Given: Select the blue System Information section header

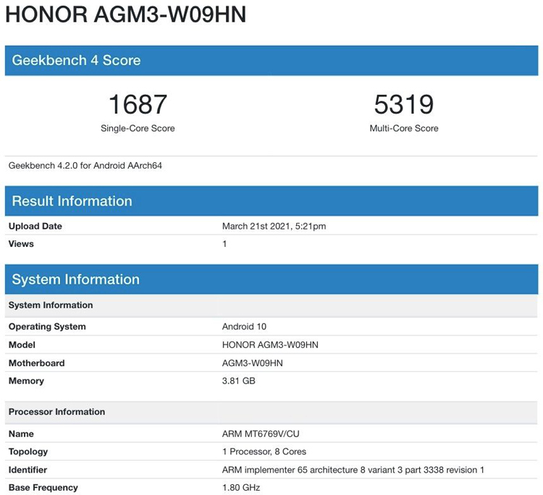Looking at the screenshot, I should point(75,279).
